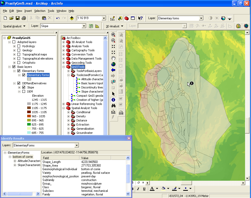Select the Select Elements arrow tool
The image size is (251, 198).
click(113, 94)
